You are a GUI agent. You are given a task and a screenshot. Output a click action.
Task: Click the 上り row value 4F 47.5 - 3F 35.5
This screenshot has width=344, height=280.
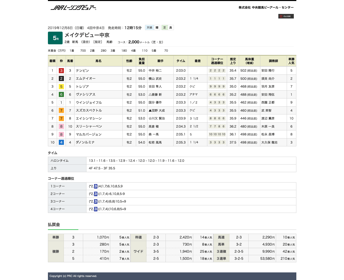[102, 168]
